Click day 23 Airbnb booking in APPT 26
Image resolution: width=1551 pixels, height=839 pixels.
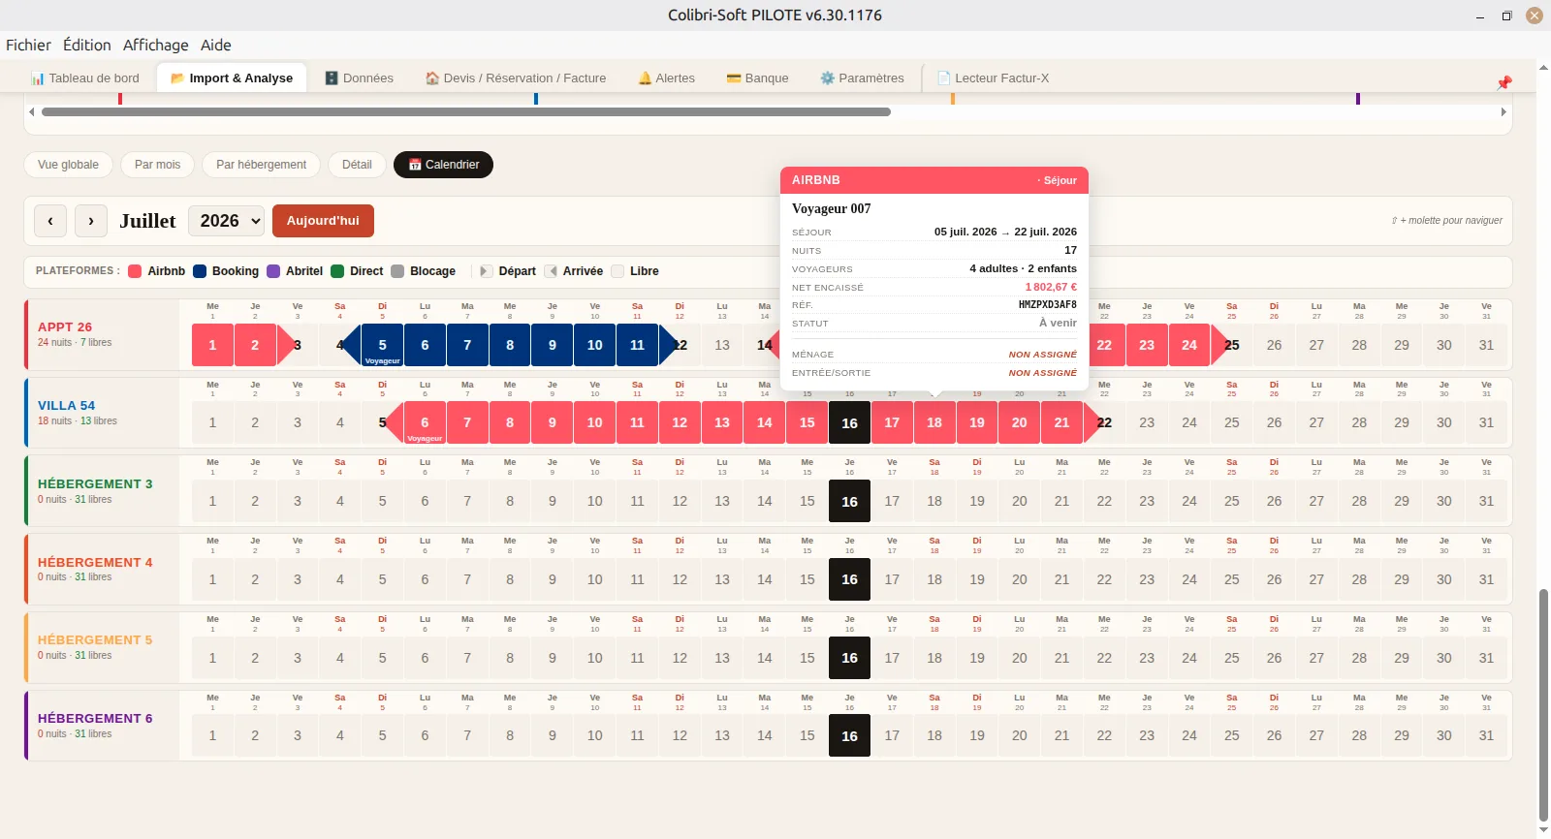(x=1147, y=345)
